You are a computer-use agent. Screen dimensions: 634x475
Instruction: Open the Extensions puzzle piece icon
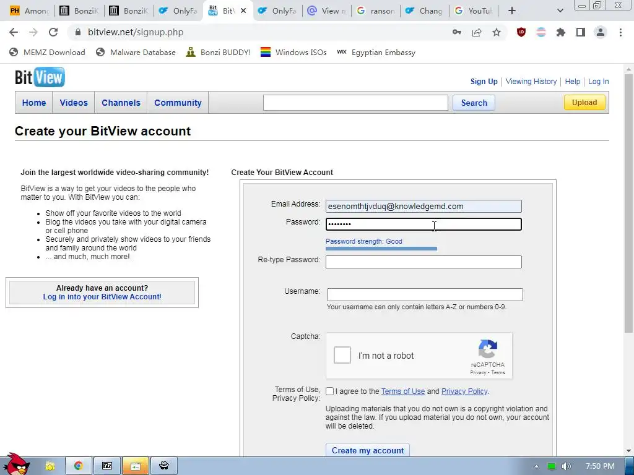[560, 32]
